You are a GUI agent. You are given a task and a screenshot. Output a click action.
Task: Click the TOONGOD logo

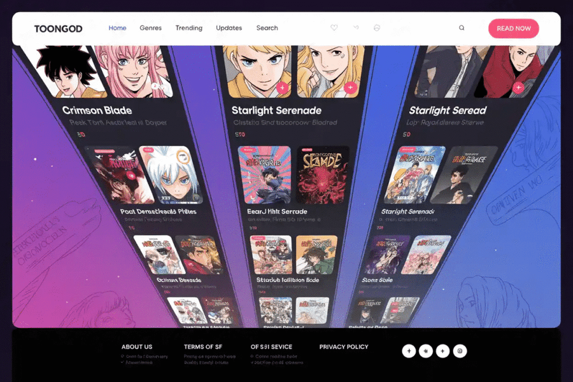pyautogui.click(x=59, y=29)
